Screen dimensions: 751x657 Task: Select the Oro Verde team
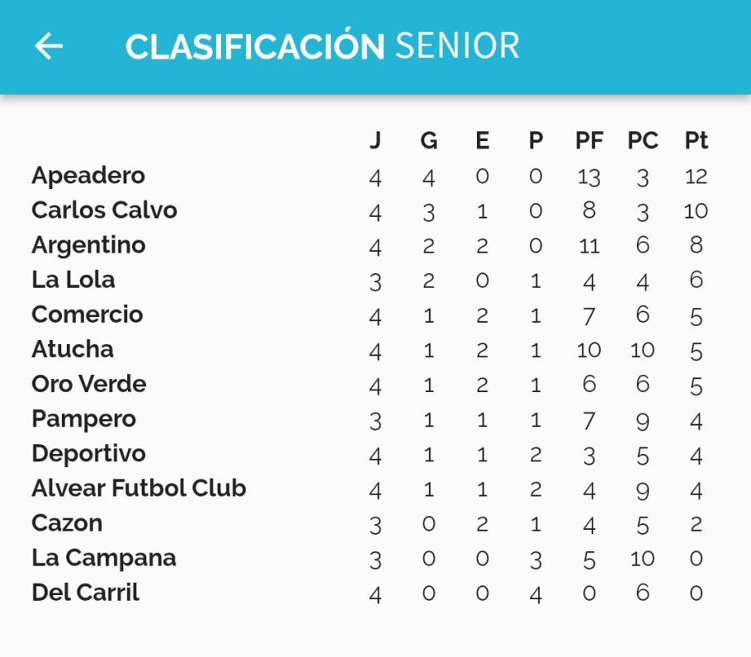(88, 384)
